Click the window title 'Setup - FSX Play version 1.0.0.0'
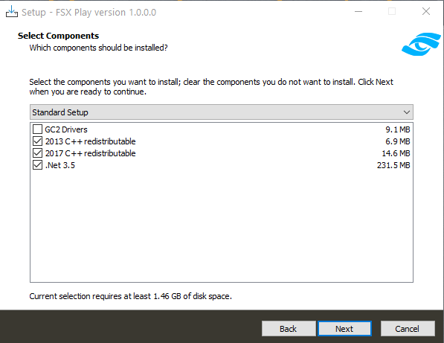 coord(89,13)
